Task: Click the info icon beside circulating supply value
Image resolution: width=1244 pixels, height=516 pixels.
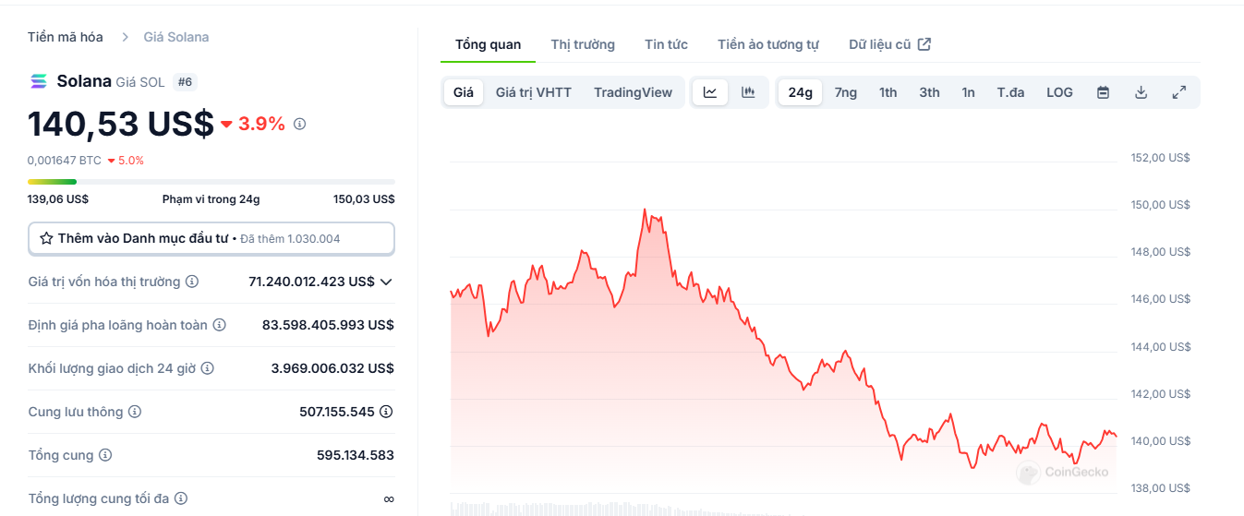Action: (386, 412)
